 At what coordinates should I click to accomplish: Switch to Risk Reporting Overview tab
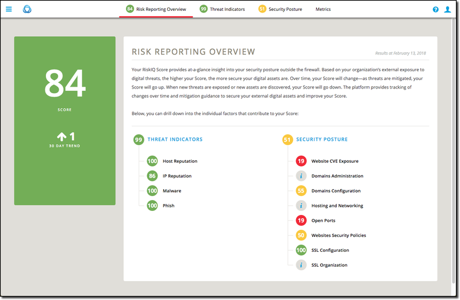pyautogui.click(x=156, y=9)
